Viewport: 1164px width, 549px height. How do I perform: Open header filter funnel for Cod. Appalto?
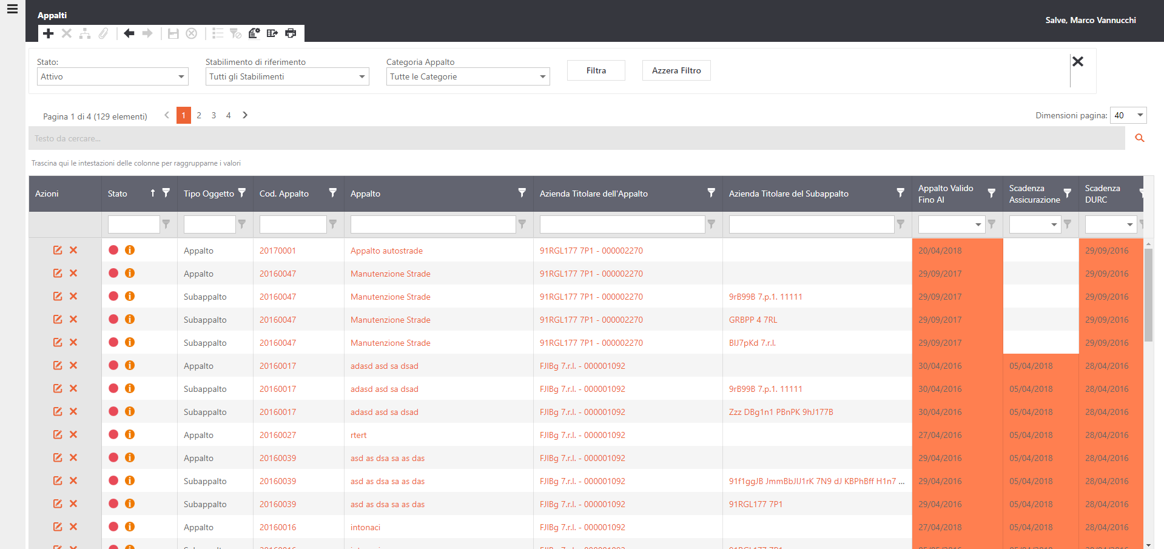(x=332, y=193)
